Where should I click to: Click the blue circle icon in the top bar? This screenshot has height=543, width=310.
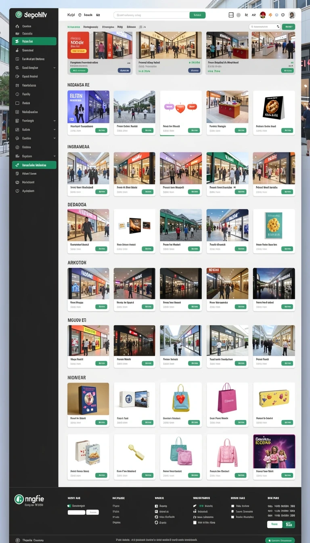pos(276,15)
